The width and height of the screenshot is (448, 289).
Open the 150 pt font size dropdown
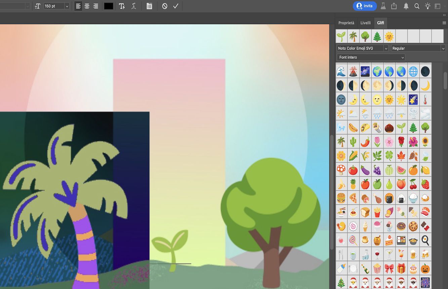click(56, 6)
